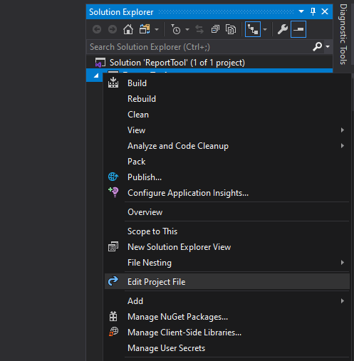Pin the Solution Explorer panel (auto hide)

[x=313, y=11]
